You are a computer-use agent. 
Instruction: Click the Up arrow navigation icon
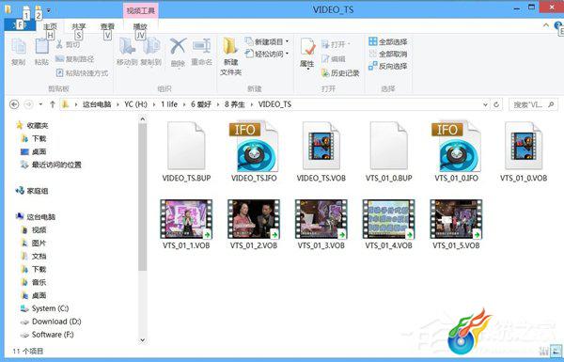pos(53,104)
